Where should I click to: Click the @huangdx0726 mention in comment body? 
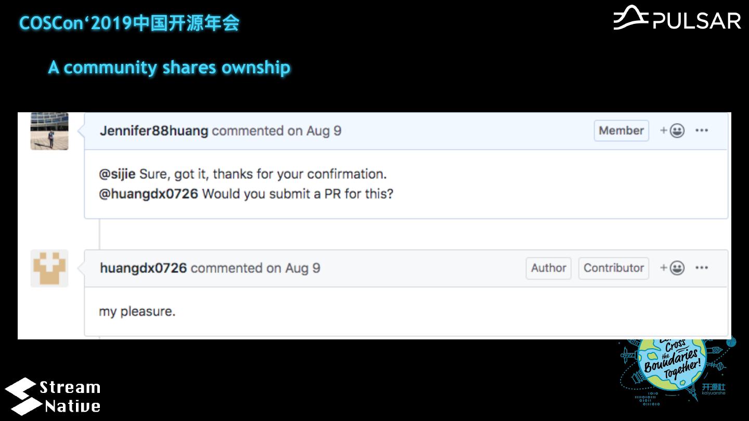pyautogui.click(x=148, y=194)
